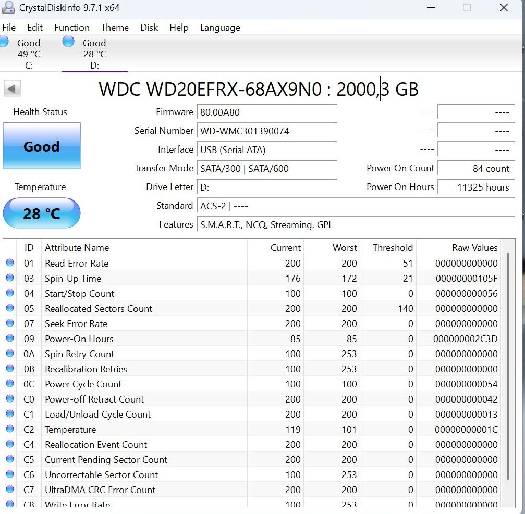Open the Disk menu

point(149,28)
